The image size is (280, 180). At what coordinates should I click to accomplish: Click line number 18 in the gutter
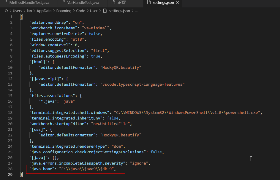(10, 112)
